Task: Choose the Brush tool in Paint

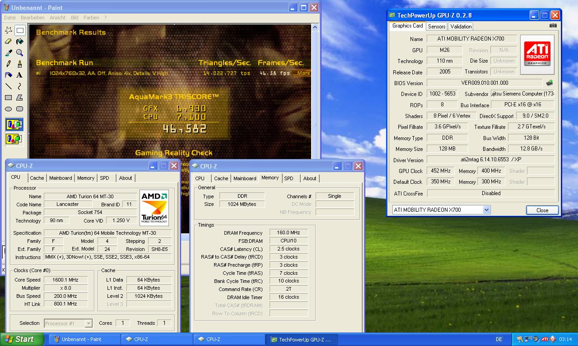Action: pyautogui.click(x=20, y=64)
